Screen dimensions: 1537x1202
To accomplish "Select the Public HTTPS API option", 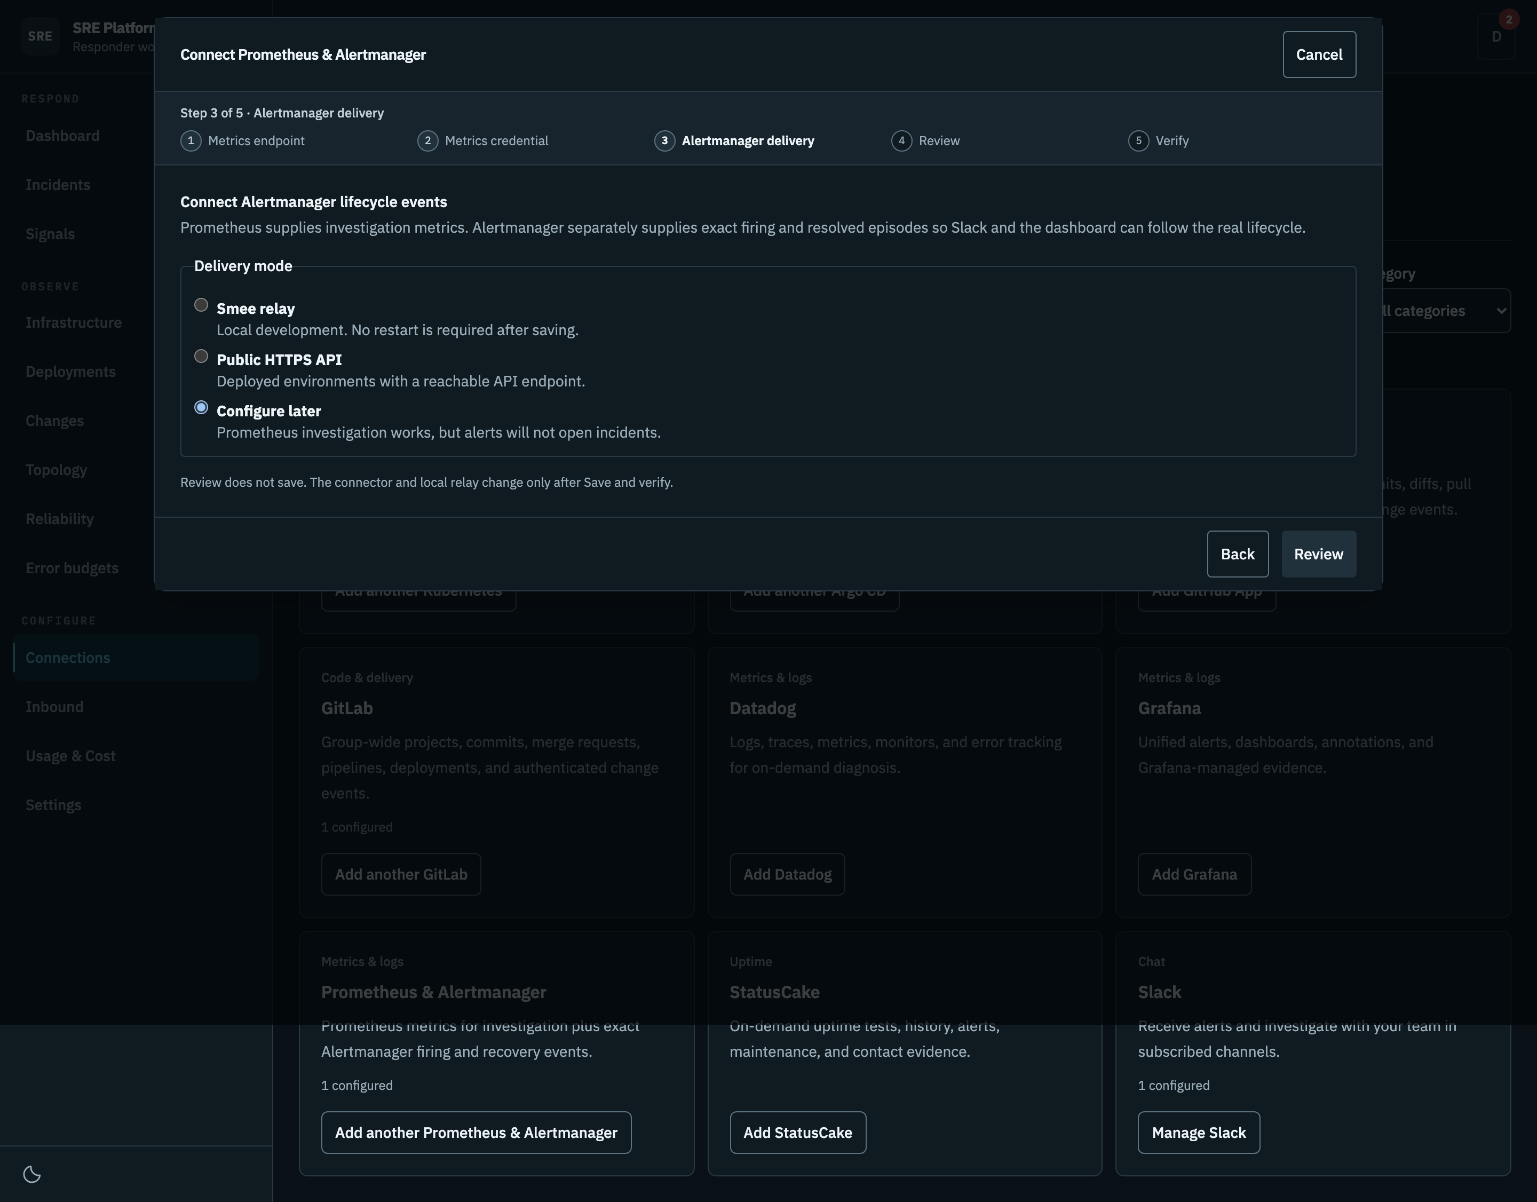I will 201,357.
